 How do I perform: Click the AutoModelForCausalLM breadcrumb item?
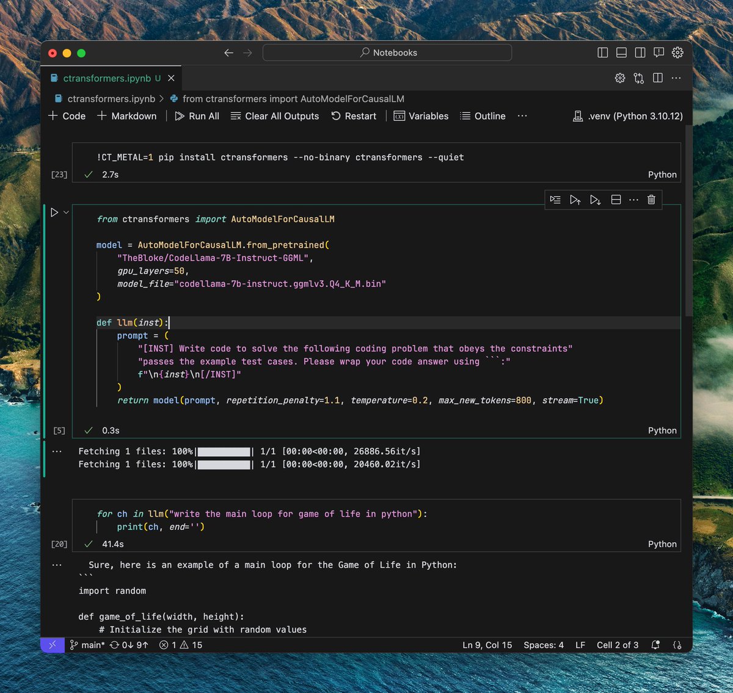click(x=287, y=99)
